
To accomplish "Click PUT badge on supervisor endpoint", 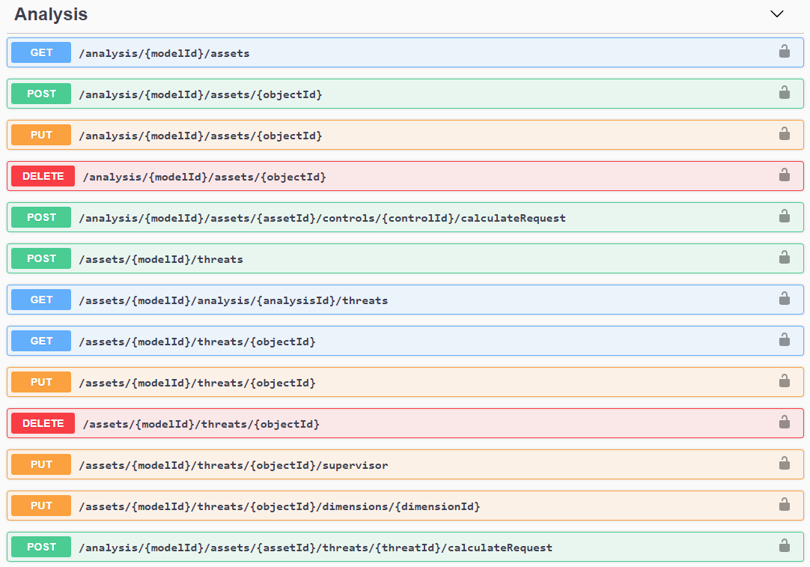I will [41, 465].
